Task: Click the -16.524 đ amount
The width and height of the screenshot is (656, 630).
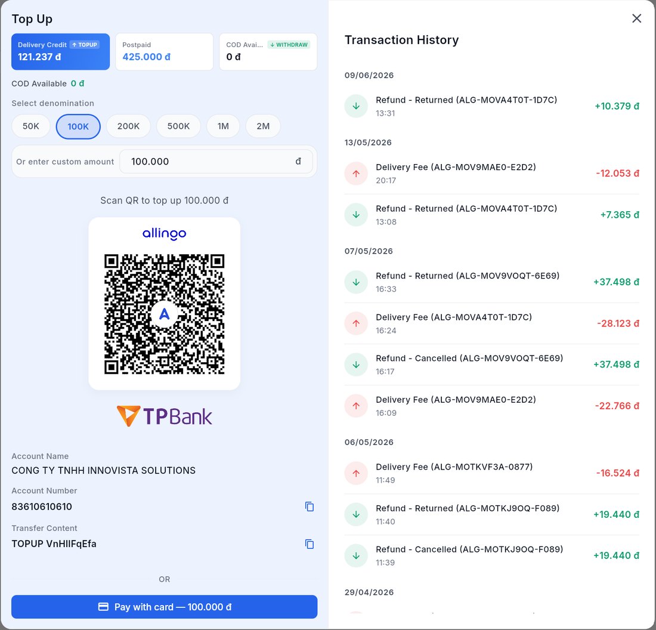Action: click(617, 473)
